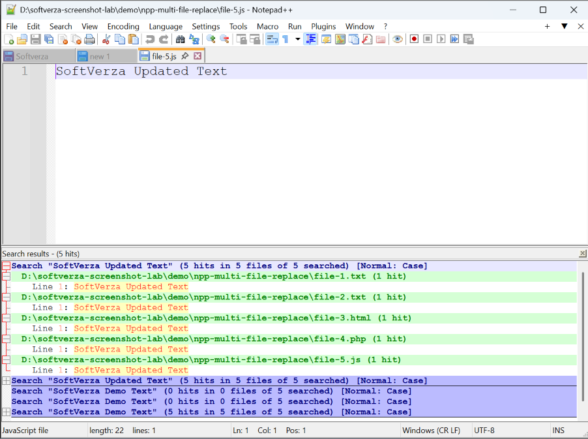Open the Search menu
The height and width of the screenshot is (439, 588).
click(61, 27)
